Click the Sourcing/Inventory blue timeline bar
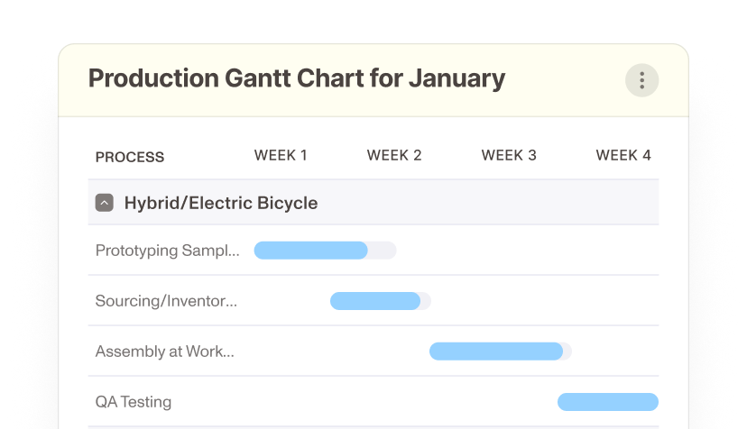Image resolution: width=747 pixels, height=429 pixels. [375, 301]
